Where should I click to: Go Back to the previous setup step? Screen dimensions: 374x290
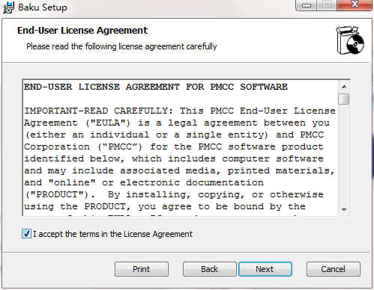pyautogui.click(x=210, y=269)
